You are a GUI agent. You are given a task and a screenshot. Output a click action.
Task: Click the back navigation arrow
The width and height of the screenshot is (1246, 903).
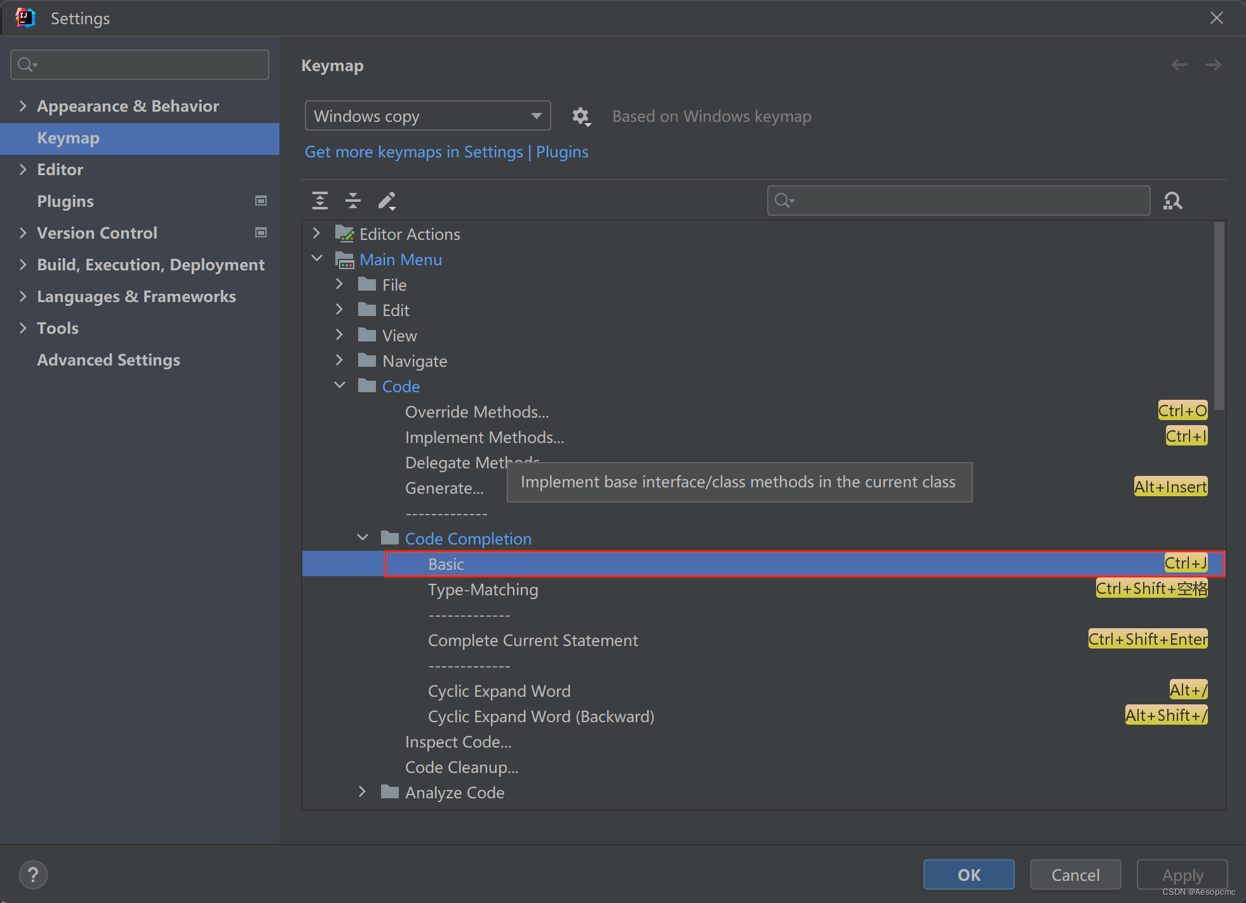point(1179,65)
